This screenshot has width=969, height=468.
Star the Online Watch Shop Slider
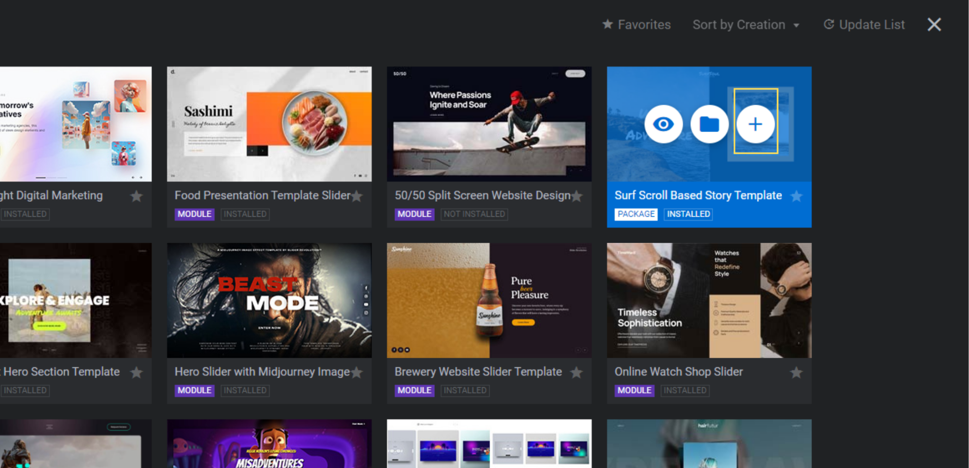797,372
